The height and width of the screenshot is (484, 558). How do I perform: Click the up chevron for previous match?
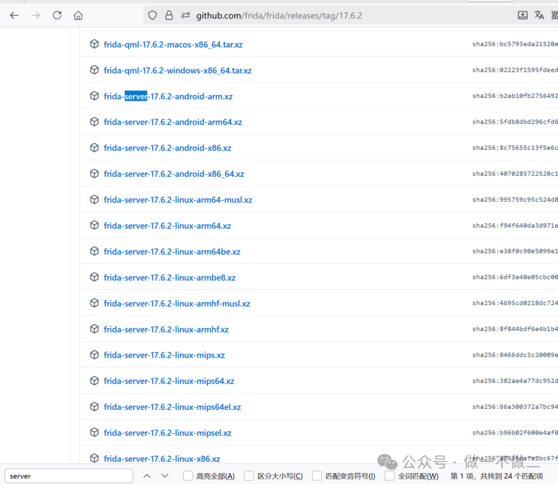[147, 475]
